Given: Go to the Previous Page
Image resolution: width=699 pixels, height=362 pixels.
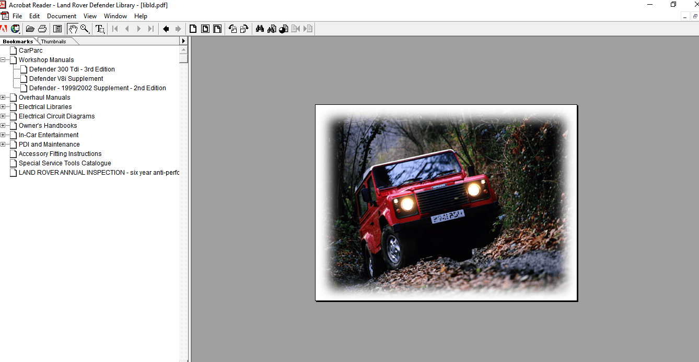Looking at the screenshot, I should click(127, 29).
